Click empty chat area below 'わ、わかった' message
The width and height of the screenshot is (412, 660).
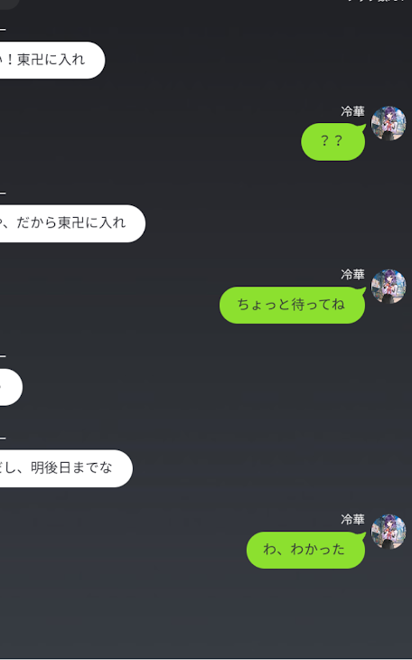click(x=206, y=612)
